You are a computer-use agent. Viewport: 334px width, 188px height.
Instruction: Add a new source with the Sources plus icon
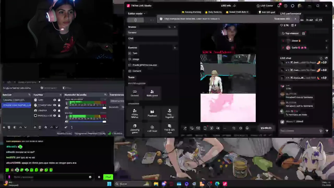click(x=175, y=48)
